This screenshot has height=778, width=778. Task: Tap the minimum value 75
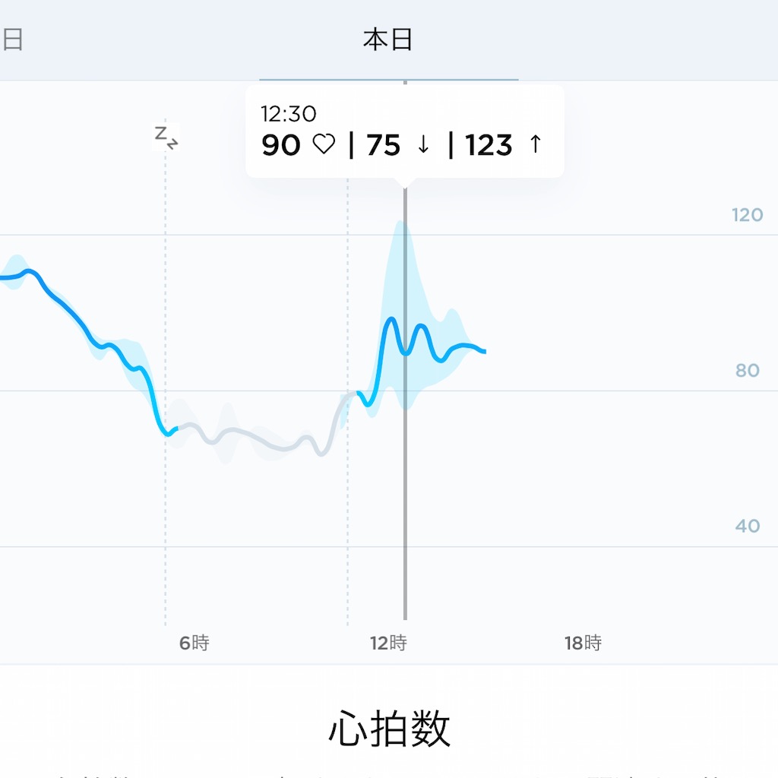383,145
